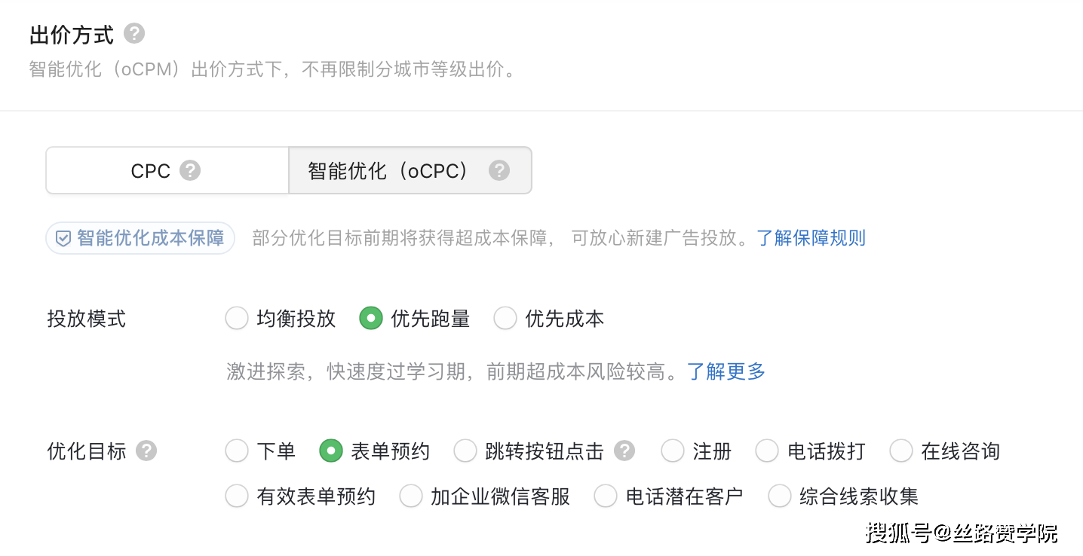Open the 了解保障规则 link

click(811, 239)
